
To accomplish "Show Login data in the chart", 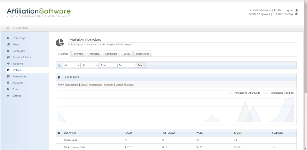I will (x=118, y=85).
